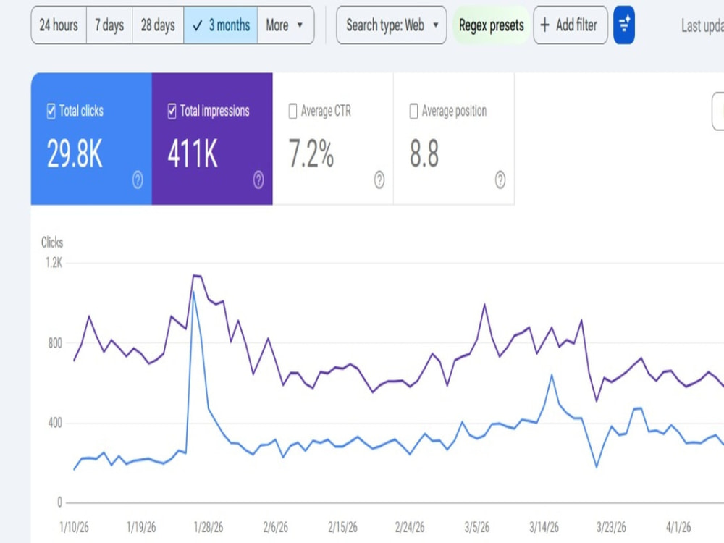Viewport: 724px width, 543px height.
Task: Open help icon on Total clicks card
Action: click(138, 180)
